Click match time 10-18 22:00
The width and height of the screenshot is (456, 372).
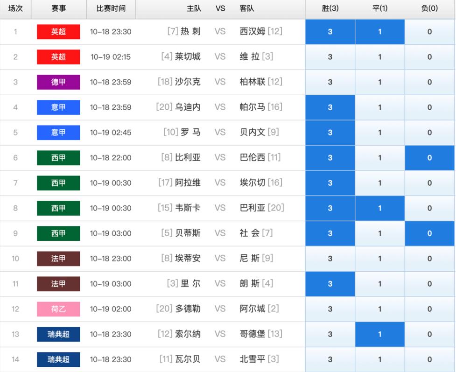point(111,158)
